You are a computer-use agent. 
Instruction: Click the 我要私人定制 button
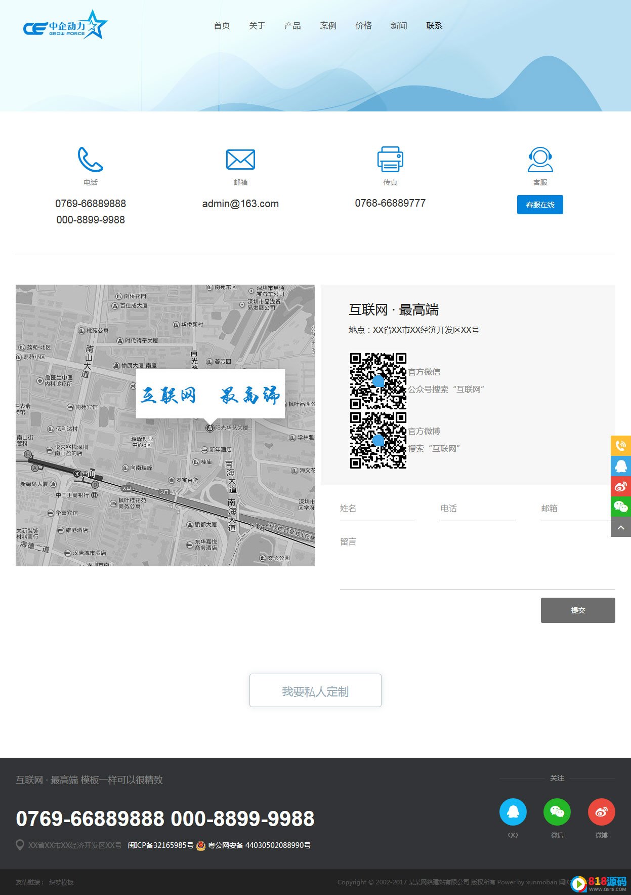pos(315,690)
